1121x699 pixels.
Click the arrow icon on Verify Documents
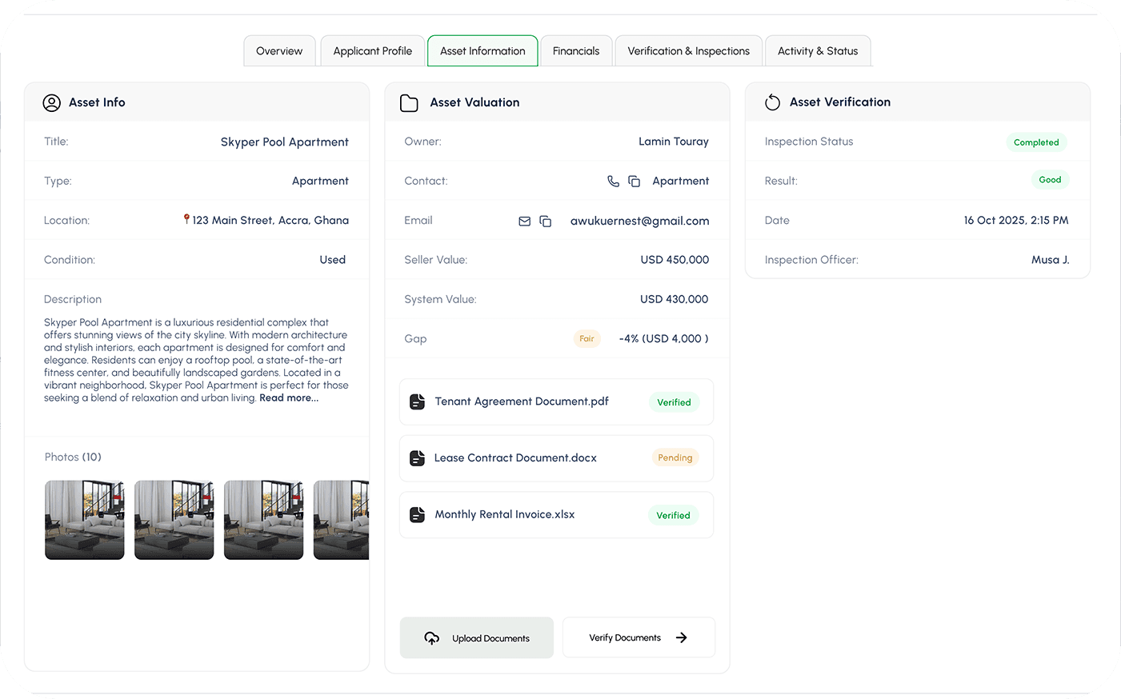(682, 637)
